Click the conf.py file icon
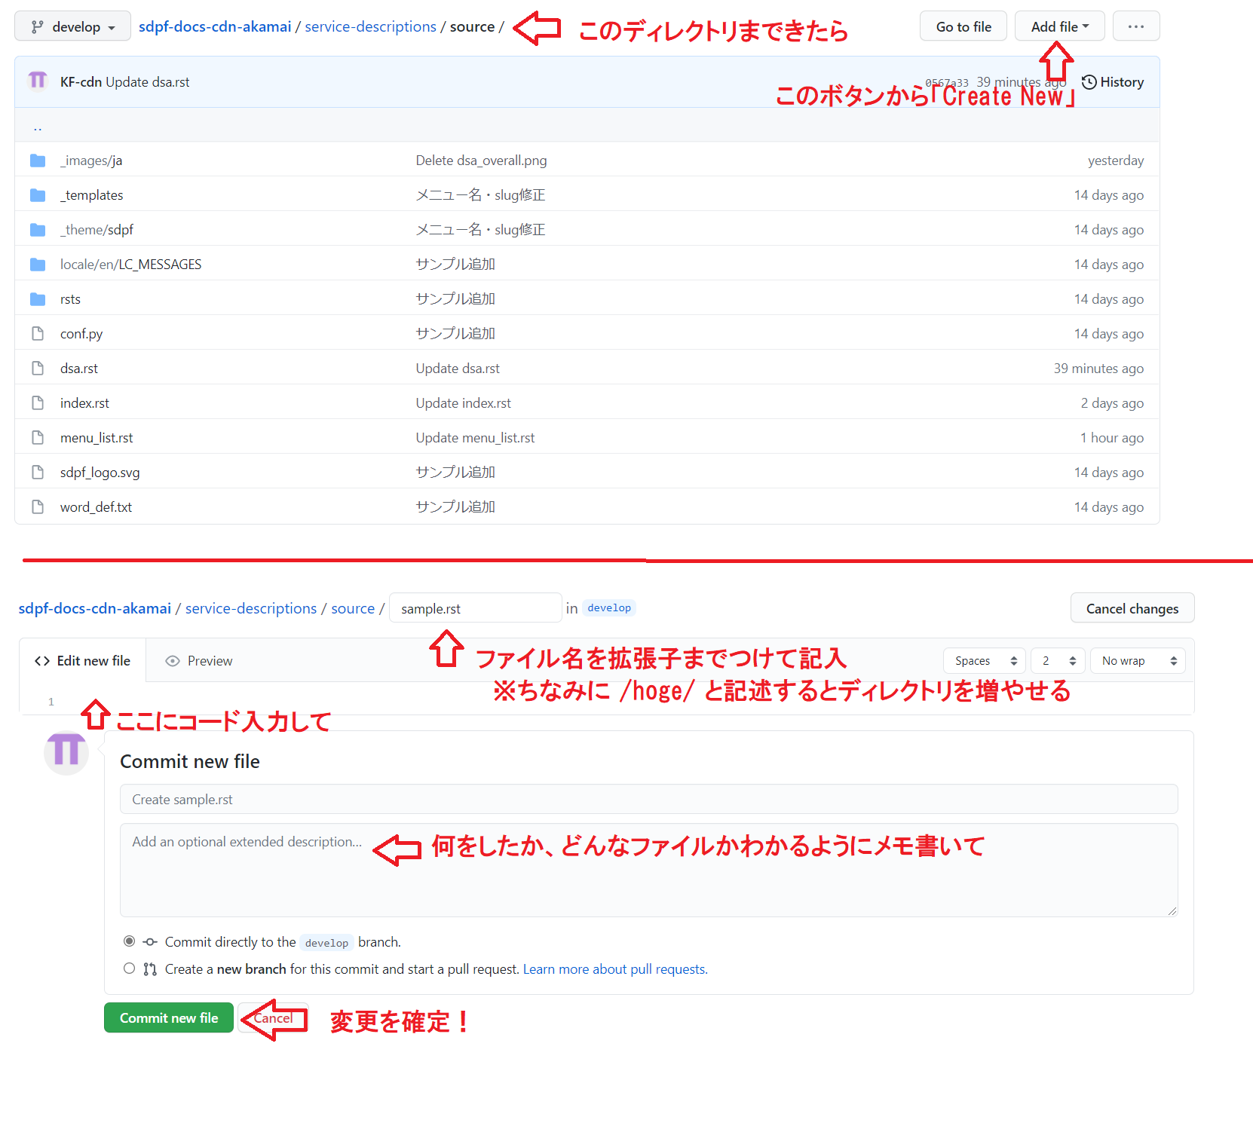Image resolution: width=1253 pixels, height=1123 pixels. 38,334
